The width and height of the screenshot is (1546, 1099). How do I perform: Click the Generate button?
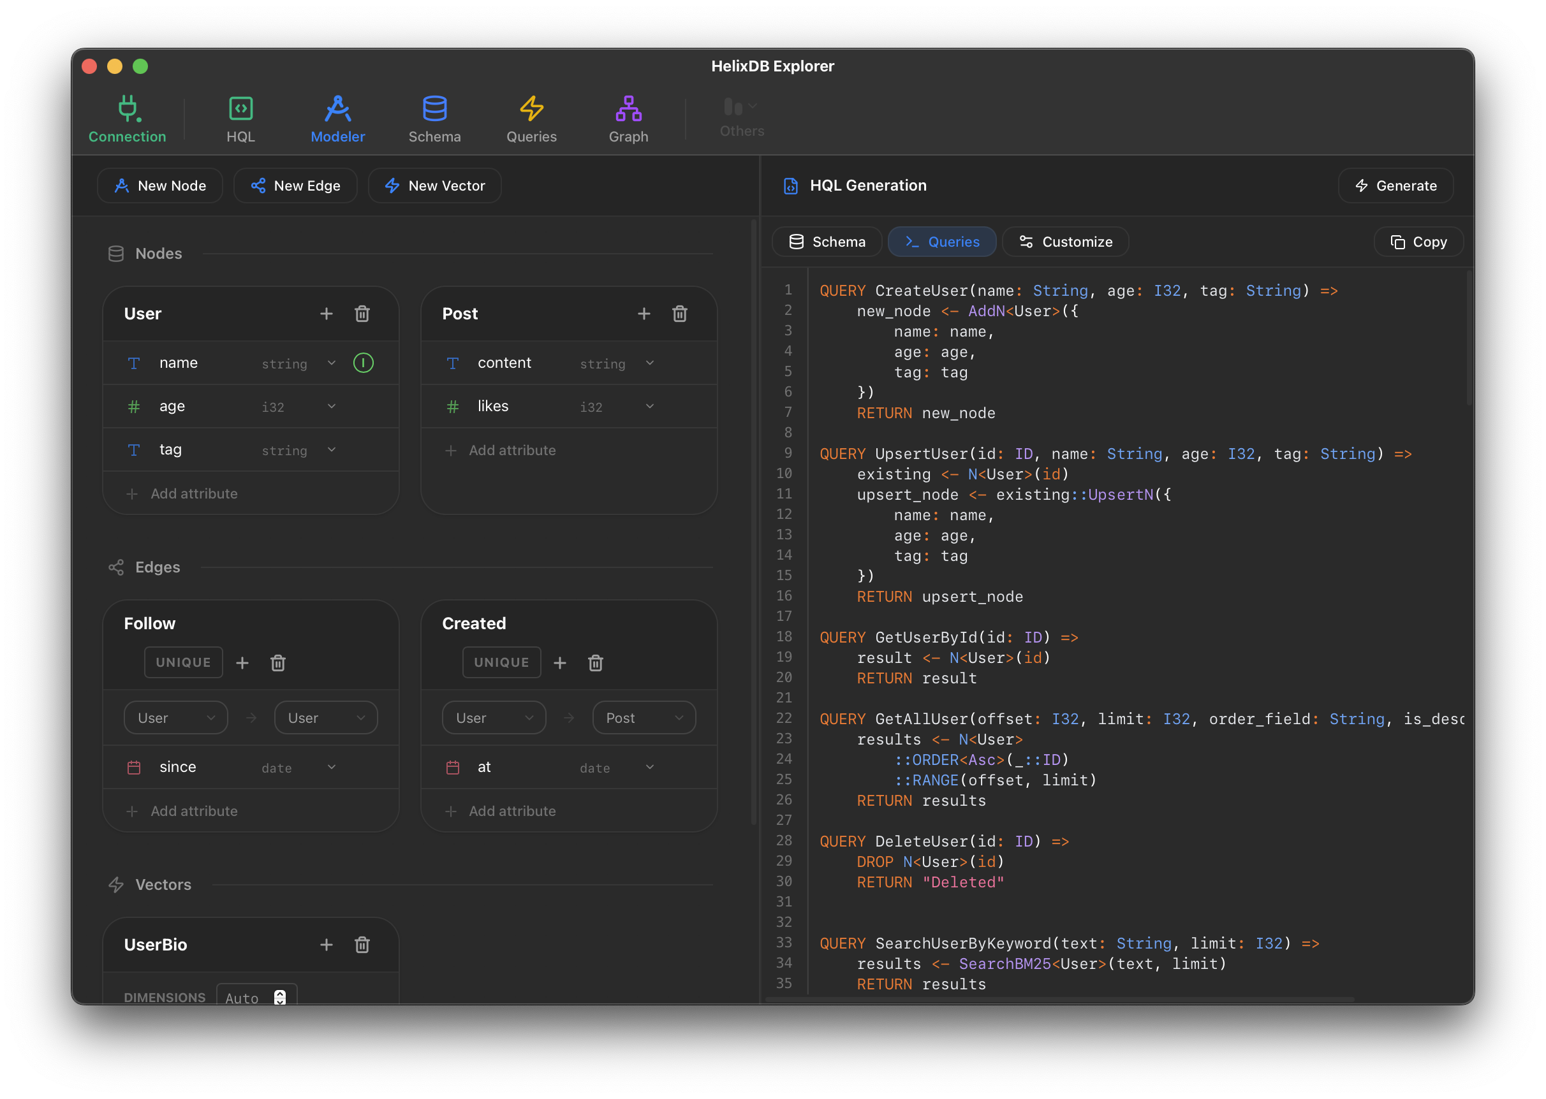[x=1395, y=186]
